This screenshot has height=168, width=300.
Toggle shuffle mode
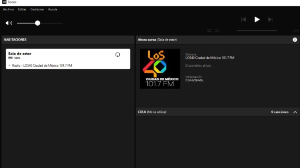[217, 30]
